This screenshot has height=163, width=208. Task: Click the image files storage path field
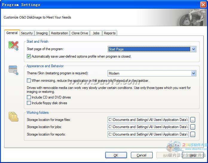[x=148, y=120]
